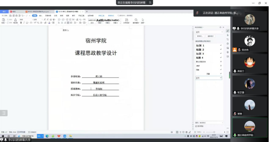The image size is (269, 142).
Task: Click the new style button
Action: click(x=200, y=36)
